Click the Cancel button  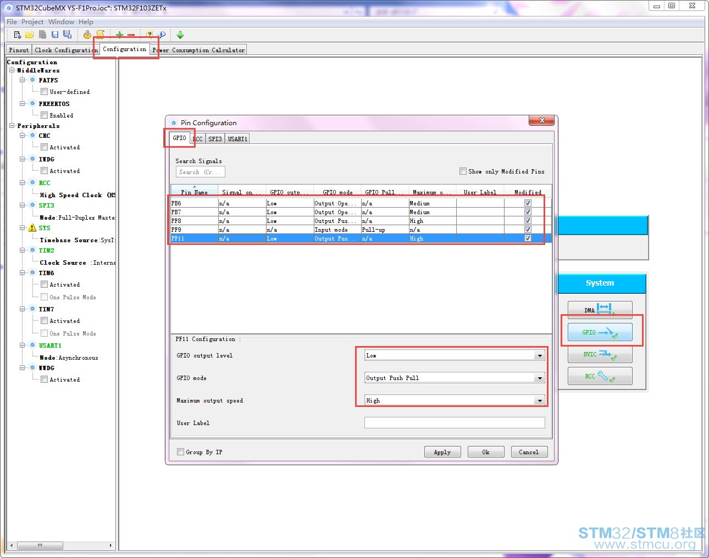529,452
